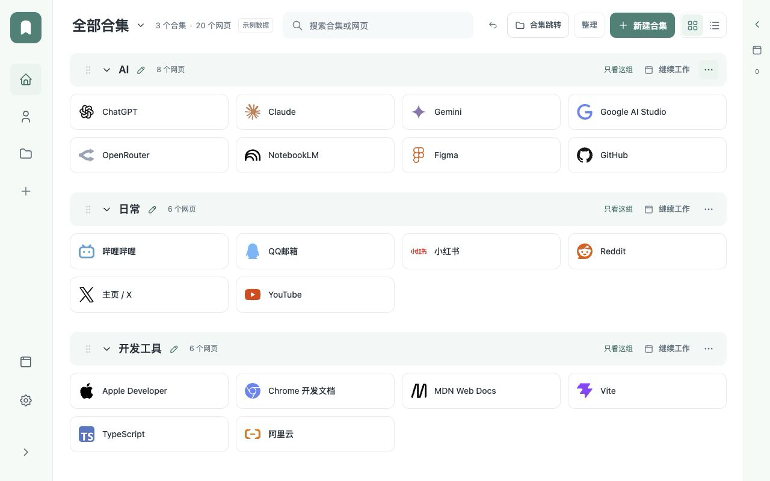Click the 整理 button
The height and width of the screenshot is (481, 770).
(590, 25)
